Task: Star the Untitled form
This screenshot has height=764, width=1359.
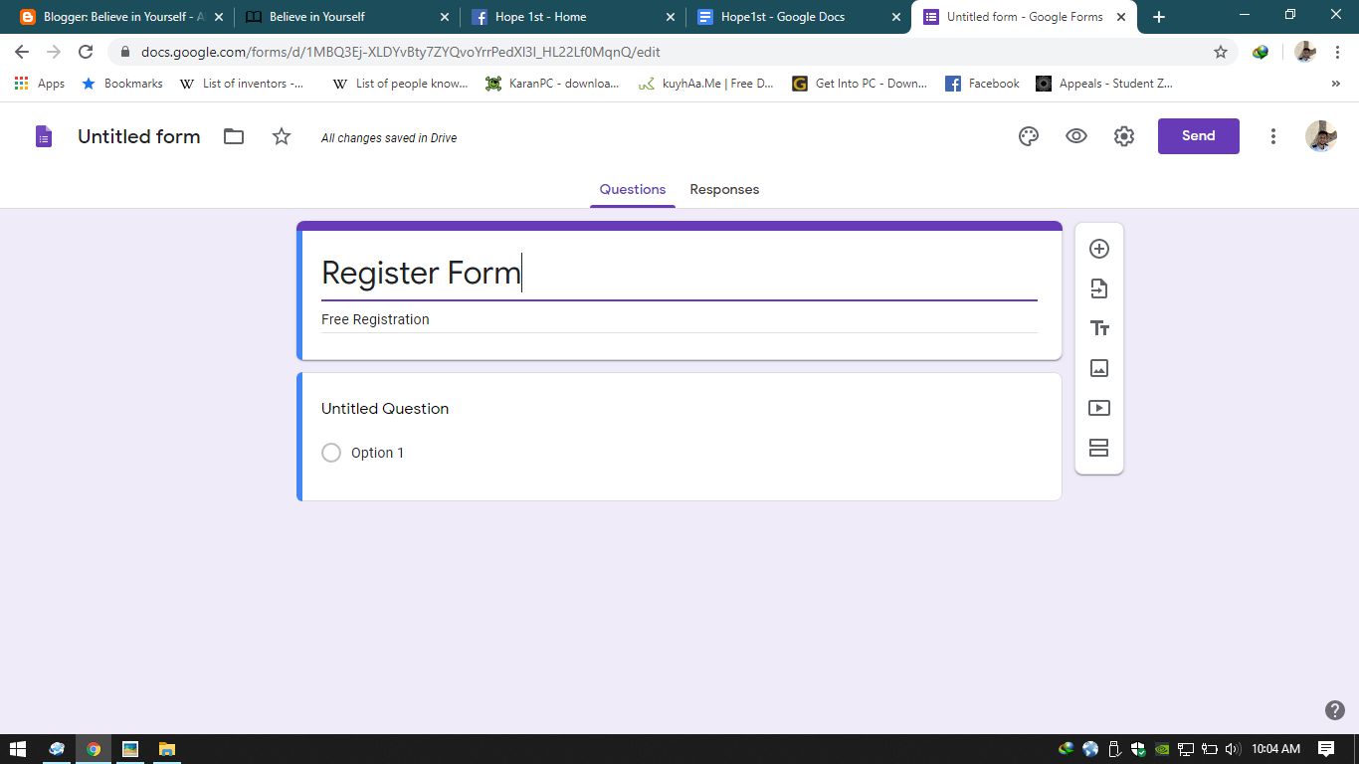Action: 282,136
